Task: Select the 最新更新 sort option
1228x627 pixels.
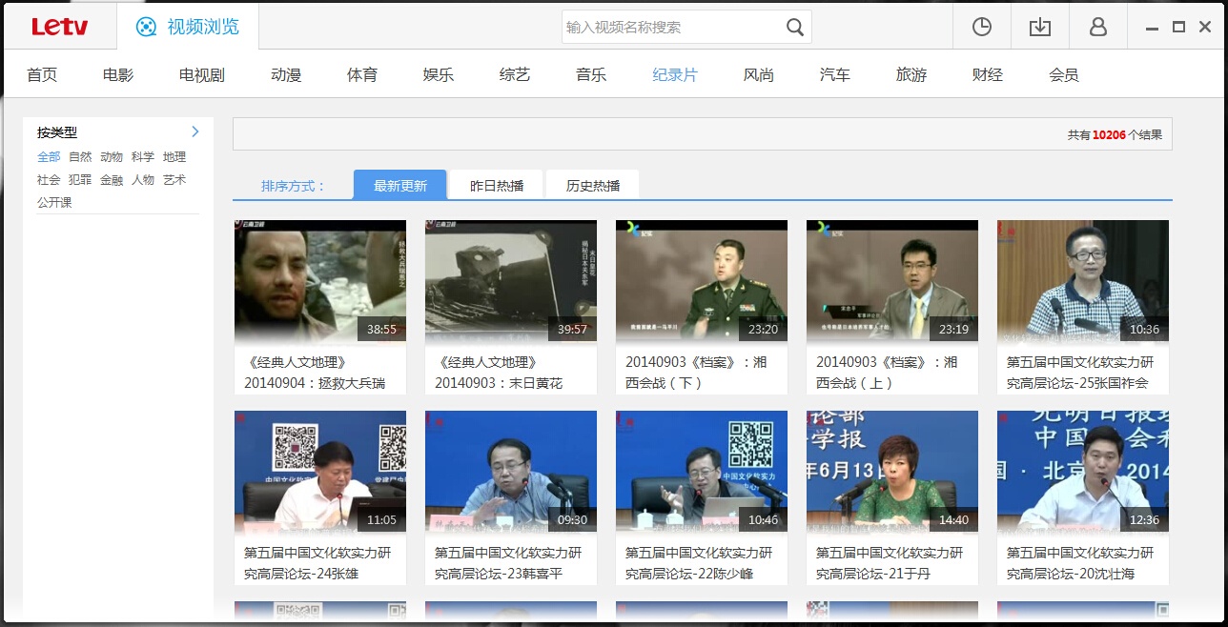Action: (399, 184)
